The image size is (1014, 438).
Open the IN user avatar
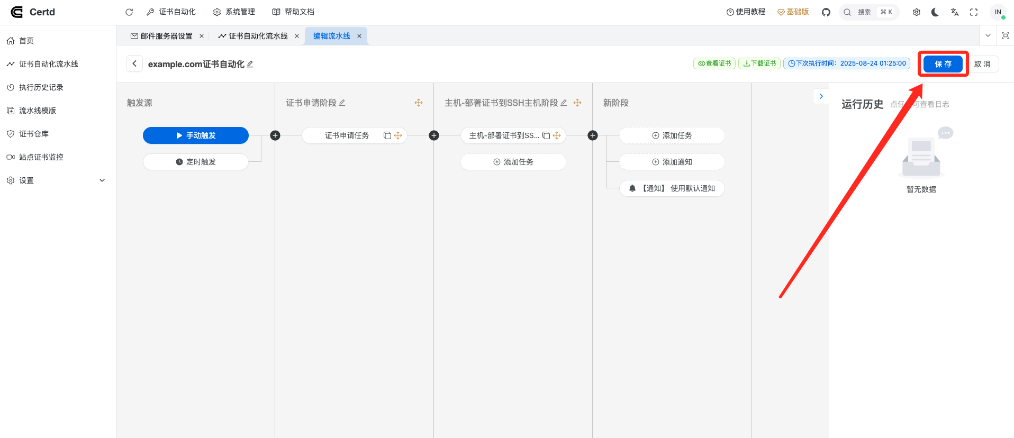coord(998,12)
